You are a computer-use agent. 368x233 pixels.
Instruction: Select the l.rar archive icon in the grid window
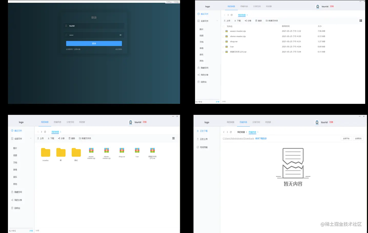pyautogui.click(x=137, y=150)
